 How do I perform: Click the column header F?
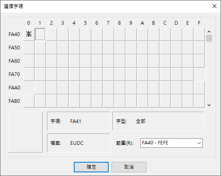[x=199, y=23]
